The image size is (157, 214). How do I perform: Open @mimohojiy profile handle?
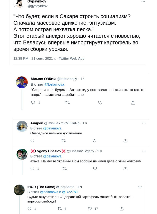coord(67,79)
